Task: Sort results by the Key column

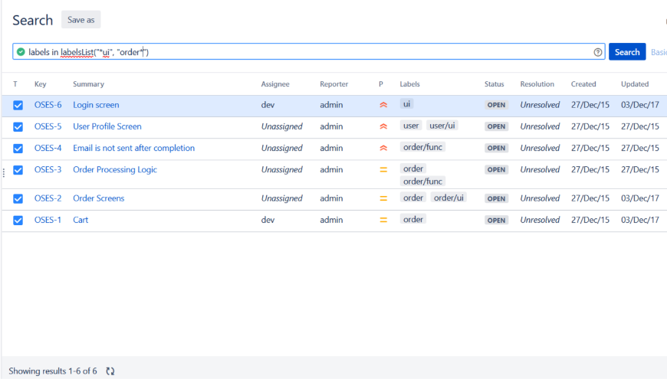Action: pyautogui.click(x=41, y=84)
